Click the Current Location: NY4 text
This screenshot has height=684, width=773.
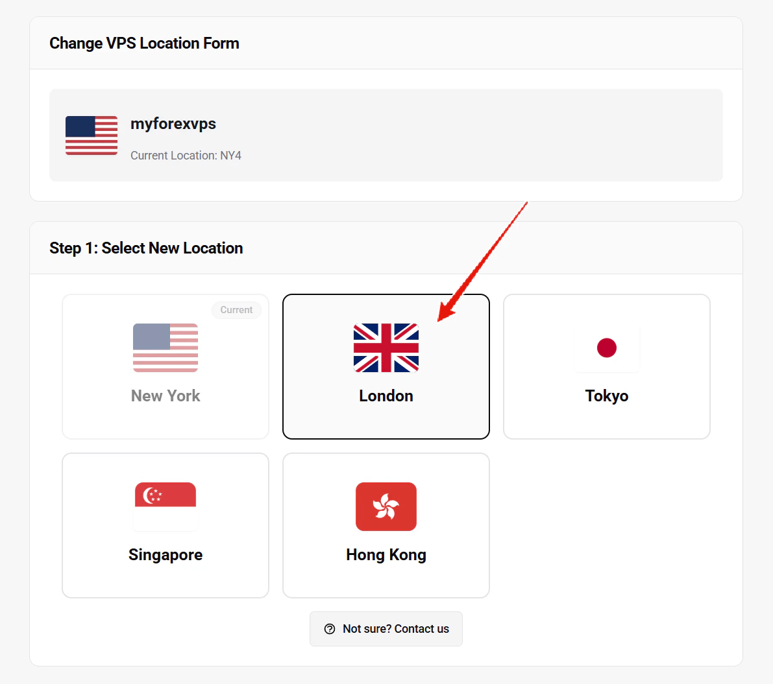pyautogui.click(x=186, y=156)
